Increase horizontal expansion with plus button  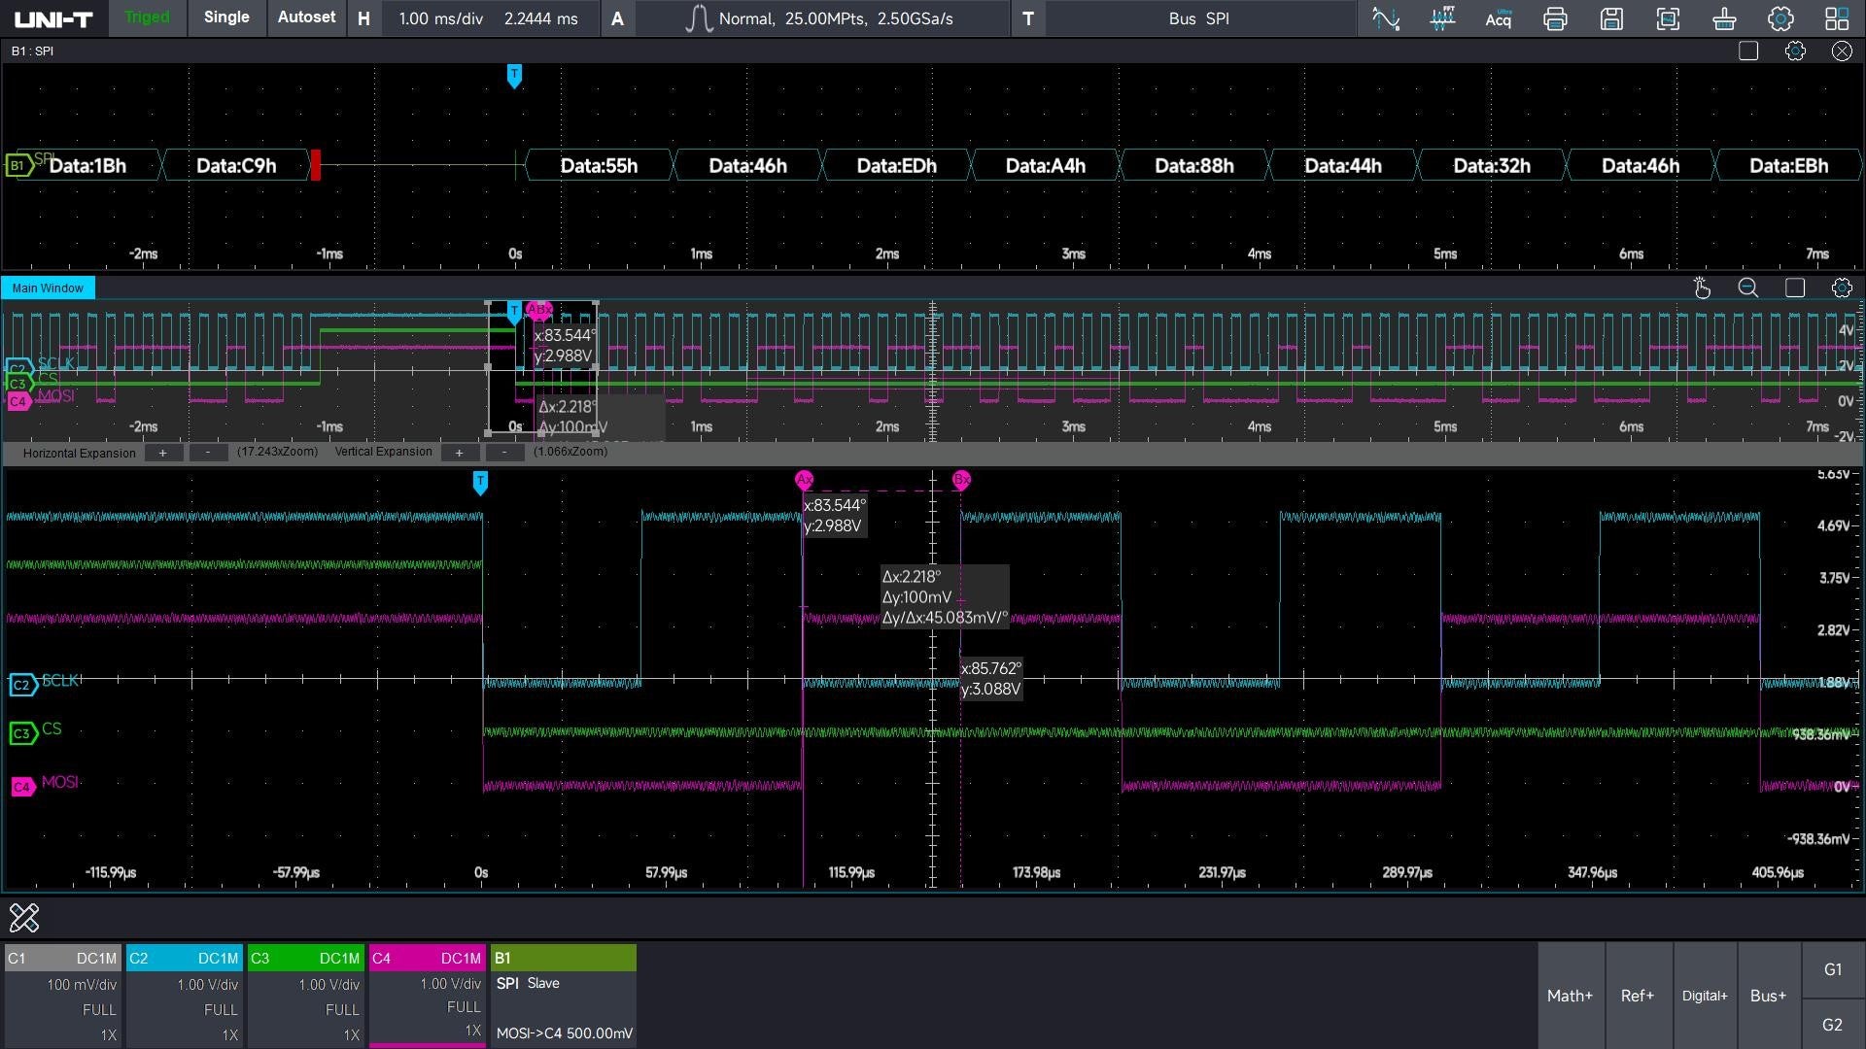(163, 453)
